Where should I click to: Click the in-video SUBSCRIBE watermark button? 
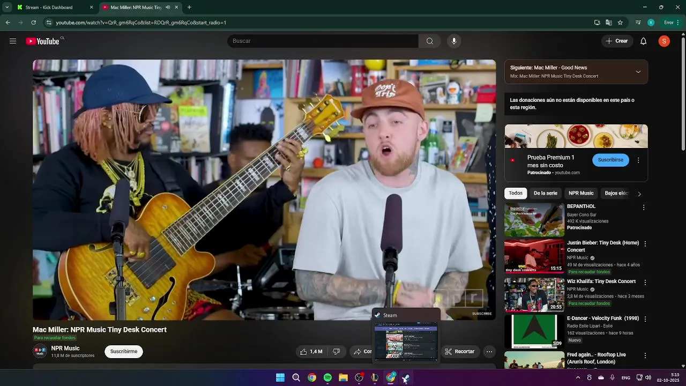tap(482, 314)
